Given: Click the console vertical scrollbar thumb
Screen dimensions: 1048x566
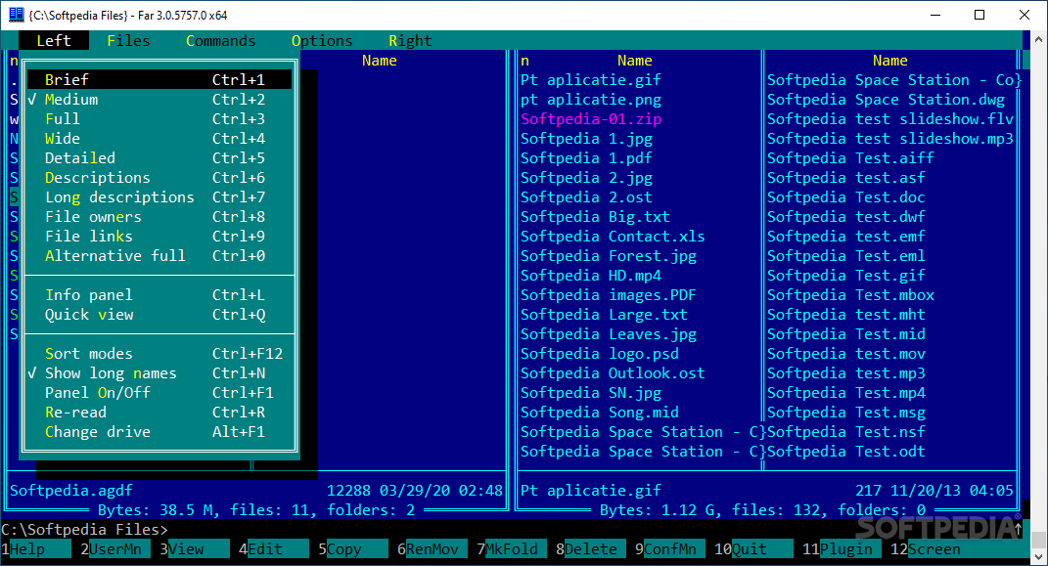Looking at the screenshot, I should coord(1038,540).
